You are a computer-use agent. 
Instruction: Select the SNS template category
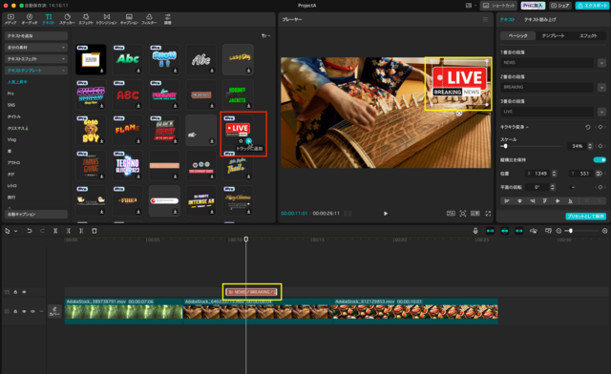[11, 105]
